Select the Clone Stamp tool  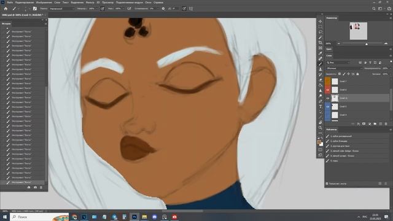[321, 69]
